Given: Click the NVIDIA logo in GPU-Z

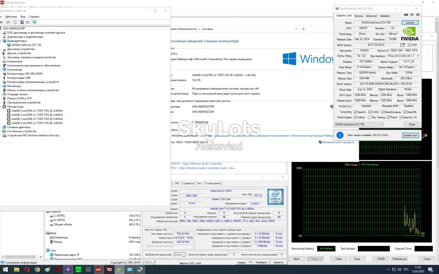Looking at the screenshot, I should 409,34.
